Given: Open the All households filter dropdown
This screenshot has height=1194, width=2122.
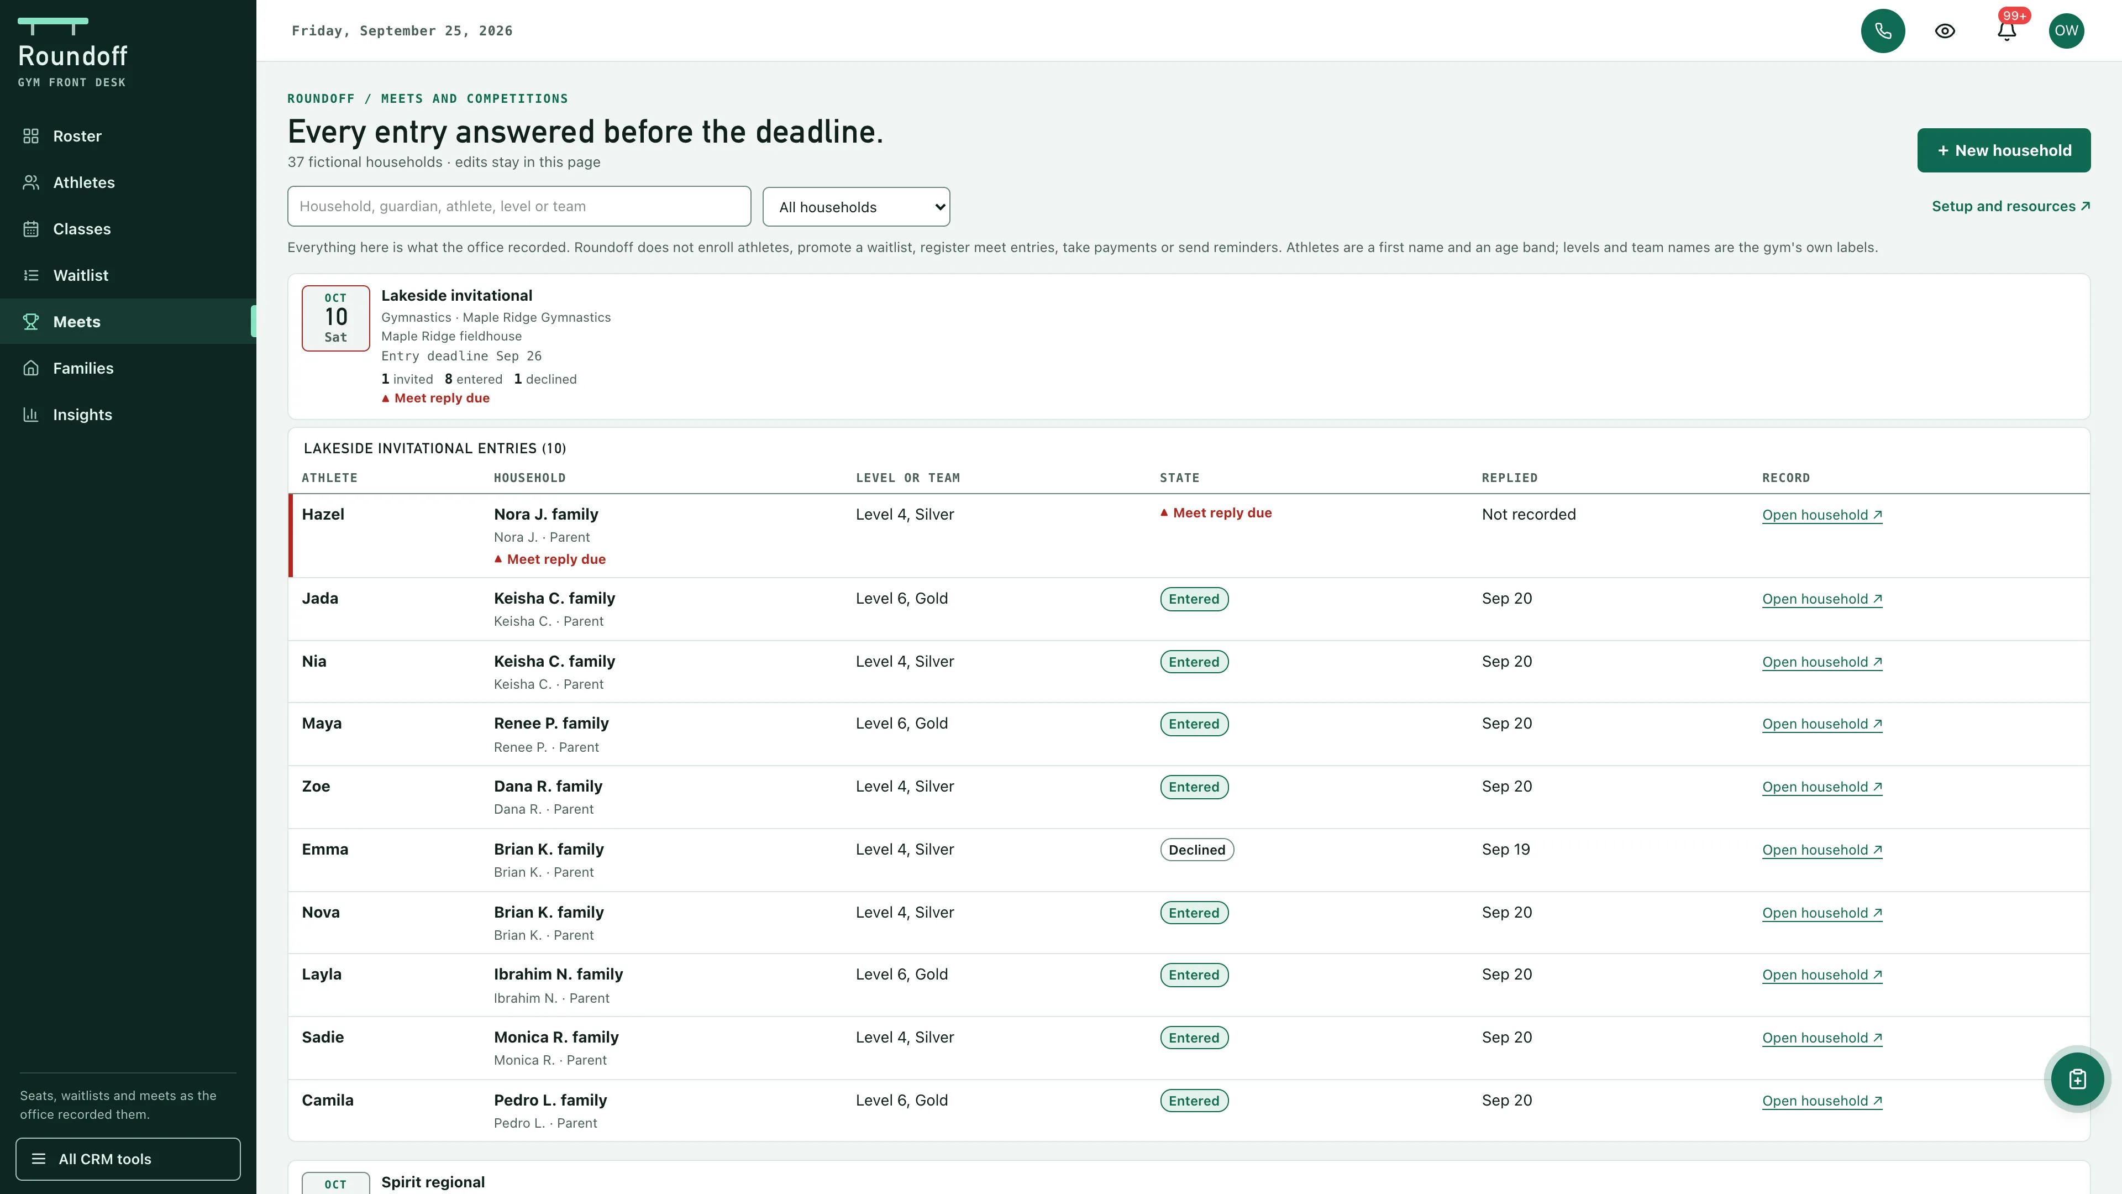Looking at the screenshot, I should tap(856, 207).
